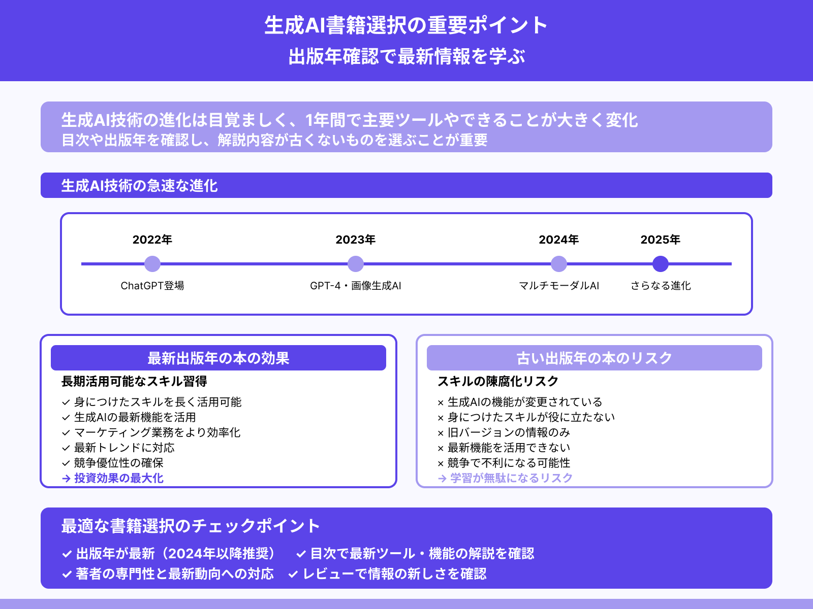Click the 最新出版年の本の効果 header
The height and width of the screenshot is (609, 813).
[218, 358]
